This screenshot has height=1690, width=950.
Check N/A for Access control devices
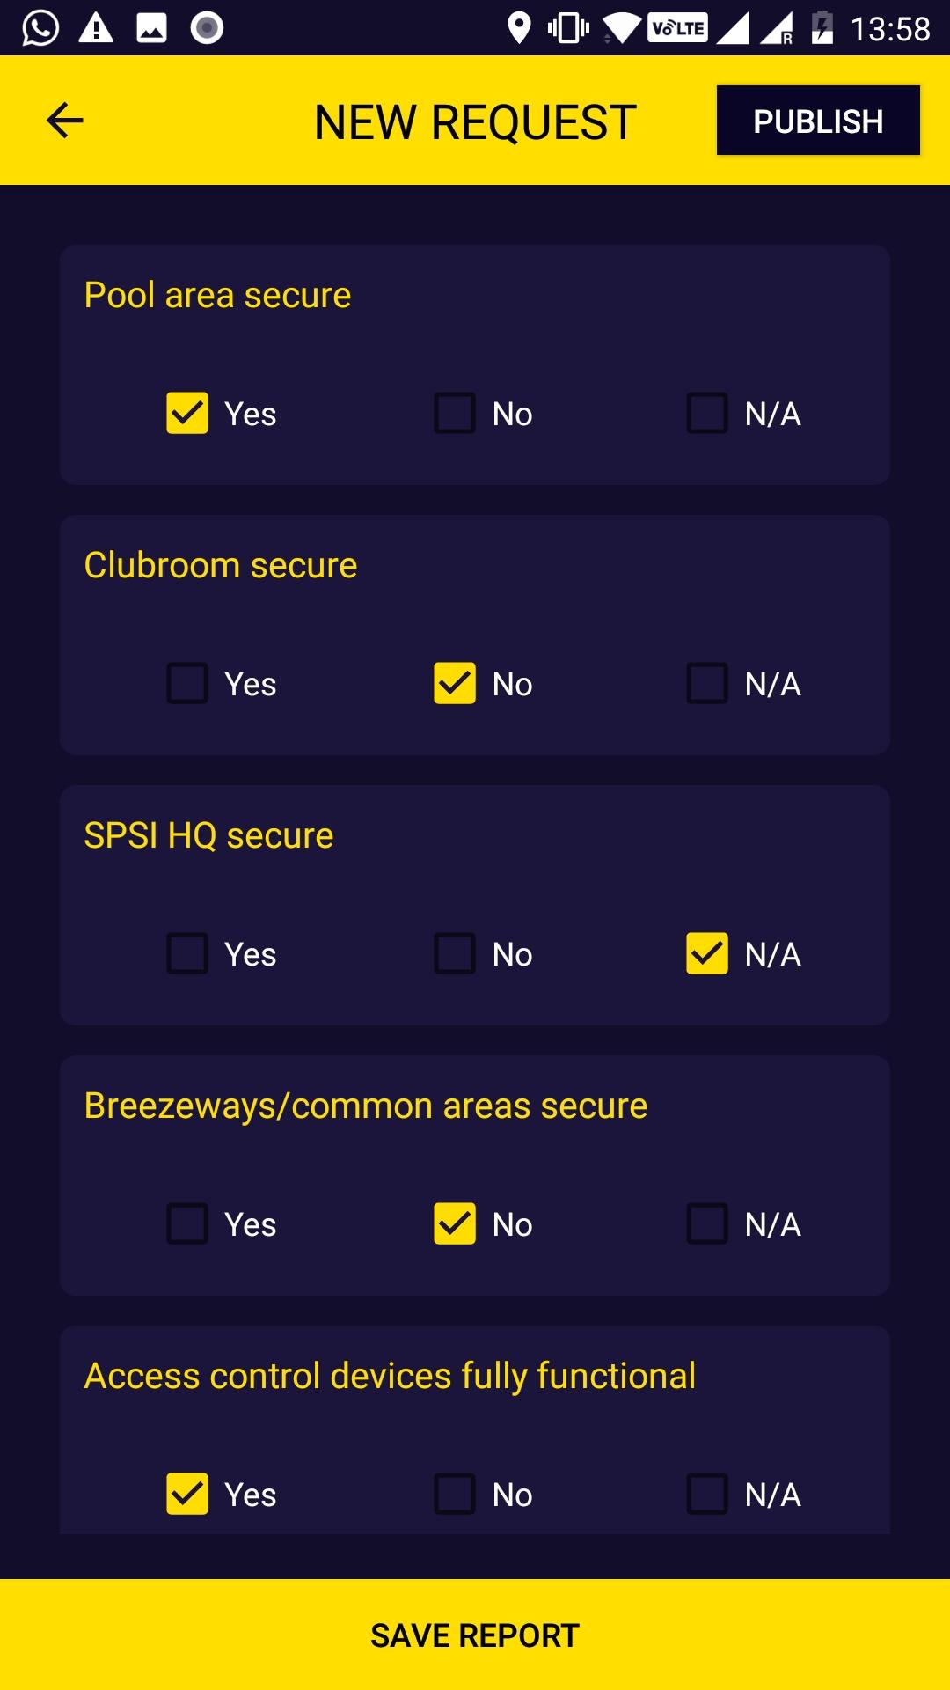(x=707, y=1494)
